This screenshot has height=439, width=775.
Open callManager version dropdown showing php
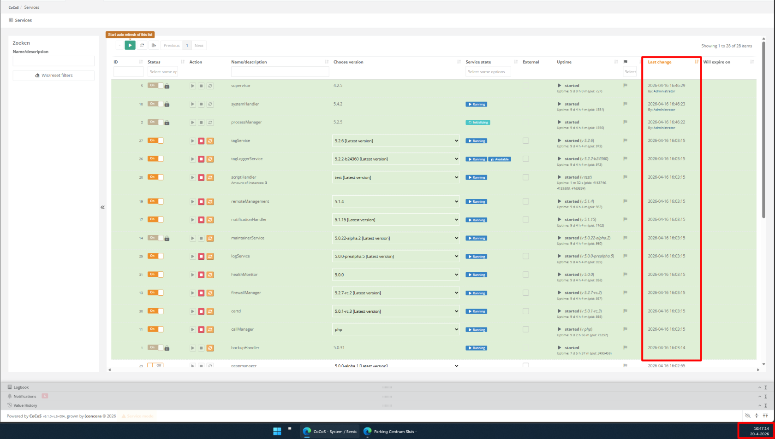(396, 330)
